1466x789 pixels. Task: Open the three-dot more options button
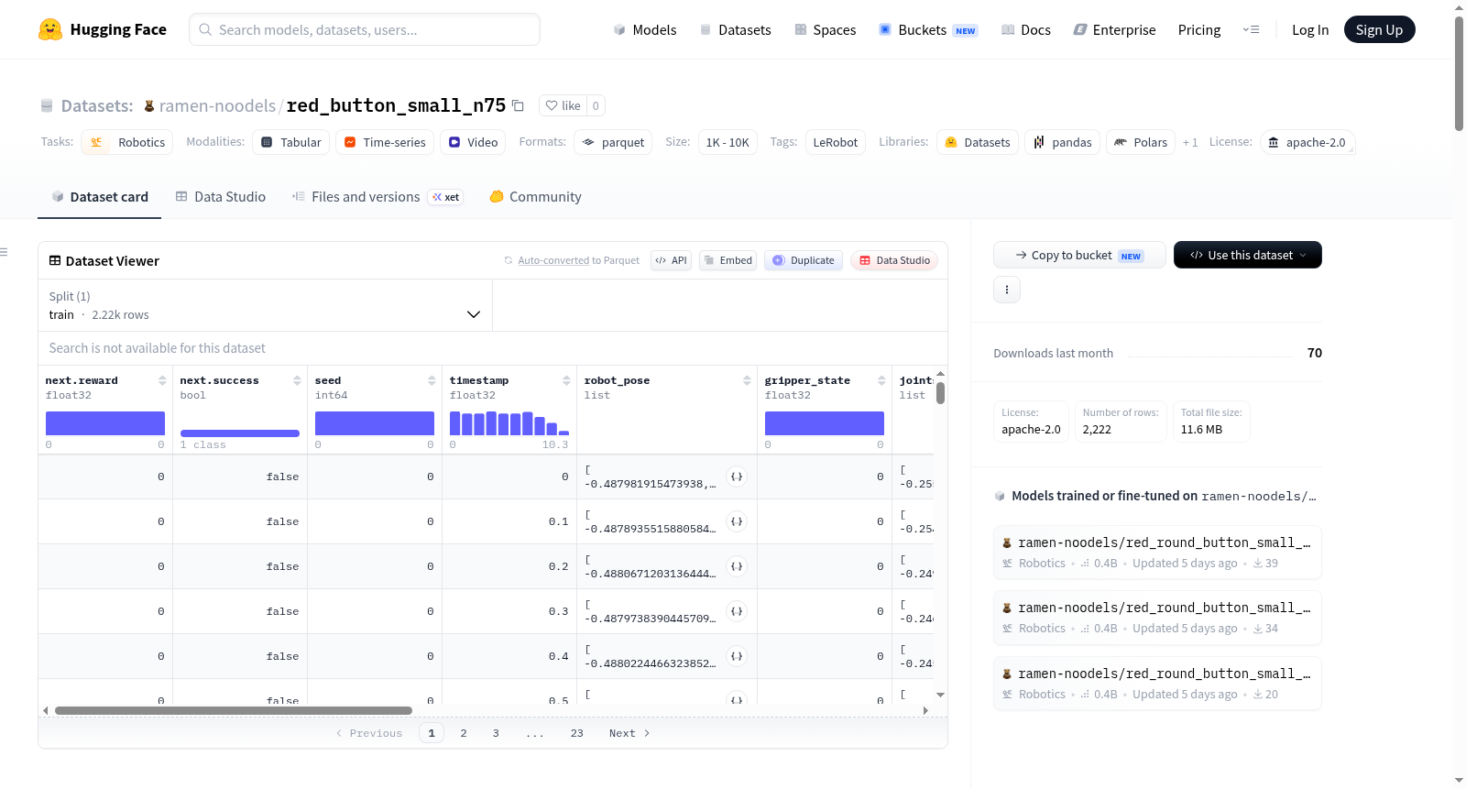(1007, 290)
